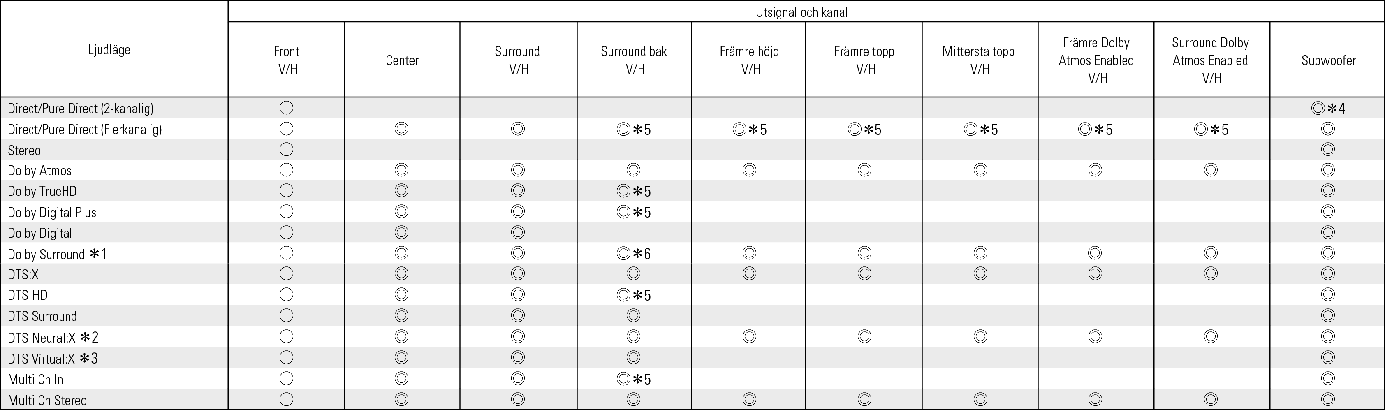
Task: Click the Ljudläge column header
Action: click(110, 50)
